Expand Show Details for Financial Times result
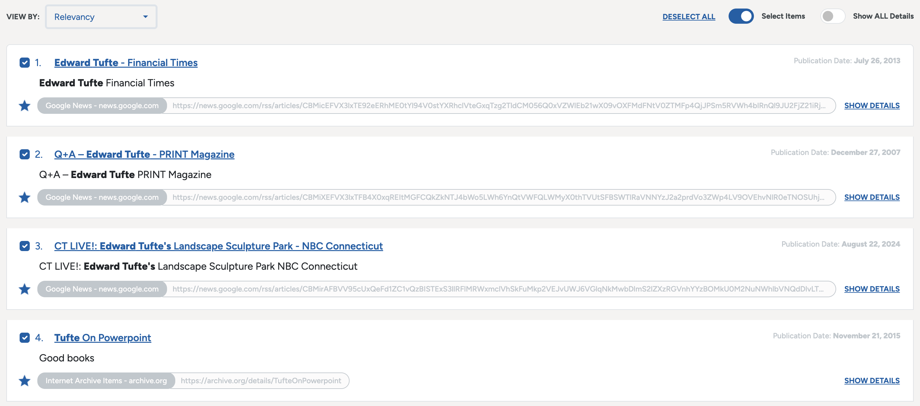The image size is (920, 406). click(871, 106)
